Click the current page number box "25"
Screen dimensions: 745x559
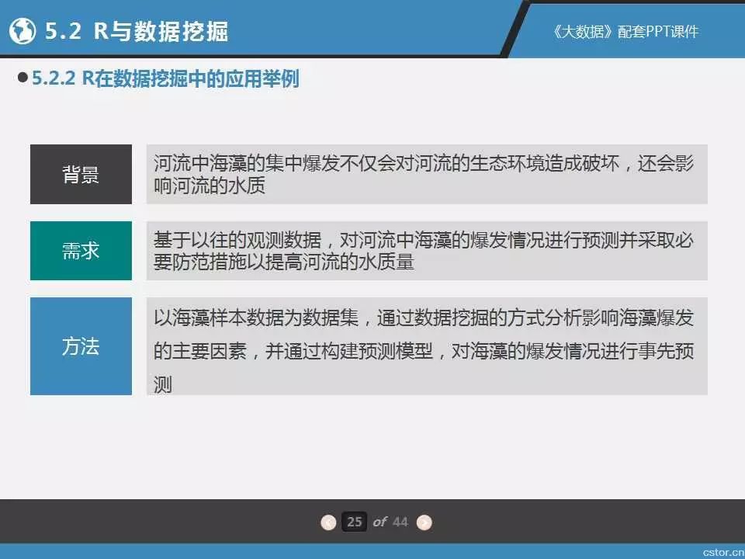click(x=355, y=522)
